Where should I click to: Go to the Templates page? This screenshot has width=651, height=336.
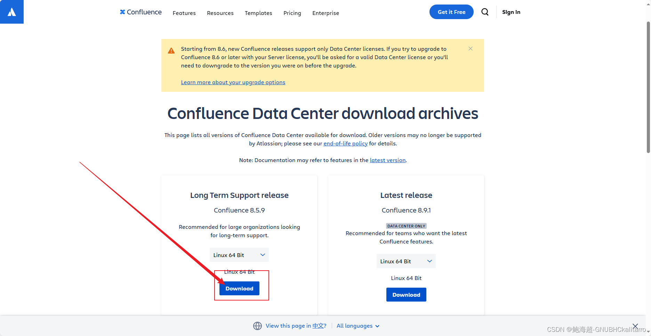click(258, 13)
